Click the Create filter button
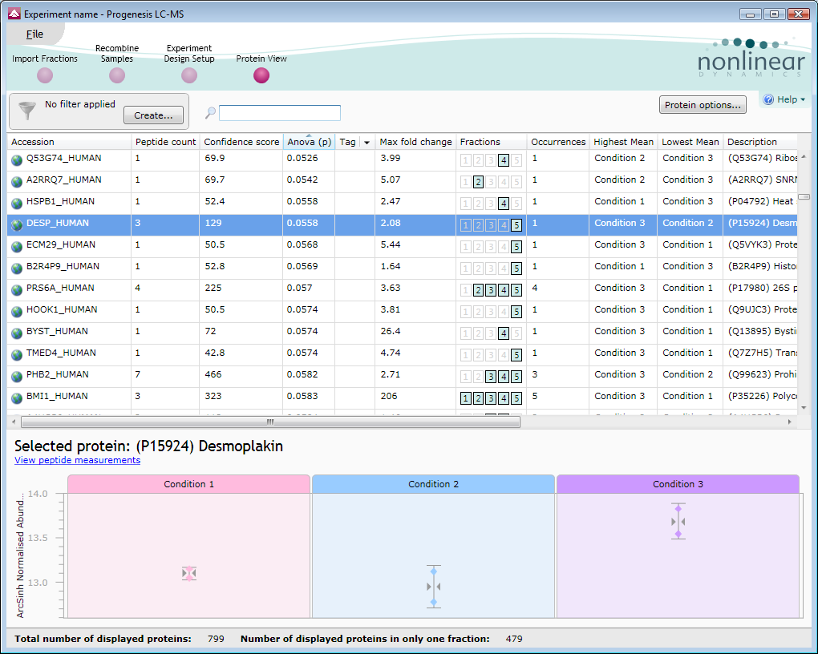Viewport: 818px width, 654px height. click(153, 115)
